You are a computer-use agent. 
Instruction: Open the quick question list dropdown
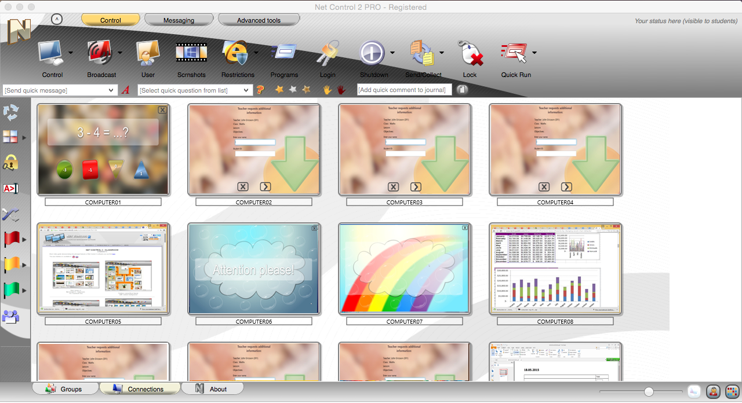point(246,90)
